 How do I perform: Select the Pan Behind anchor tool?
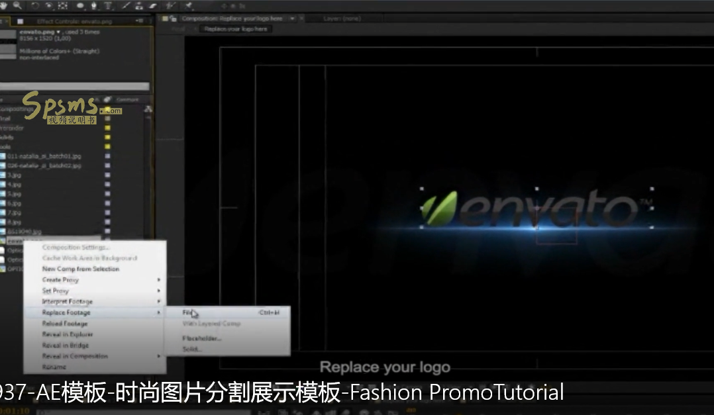tap(63, 6)
